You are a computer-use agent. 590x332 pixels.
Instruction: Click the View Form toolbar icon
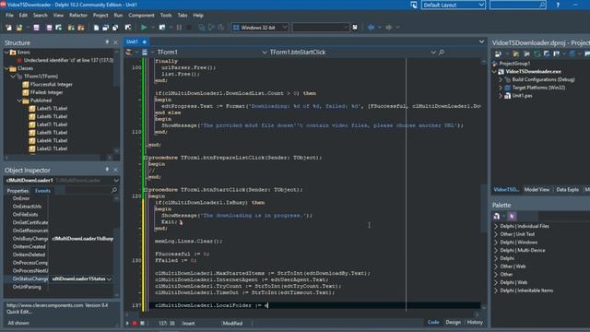coord(106,28)
